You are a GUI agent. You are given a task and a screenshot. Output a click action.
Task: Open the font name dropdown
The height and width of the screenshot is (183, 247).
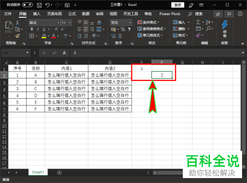58,23
